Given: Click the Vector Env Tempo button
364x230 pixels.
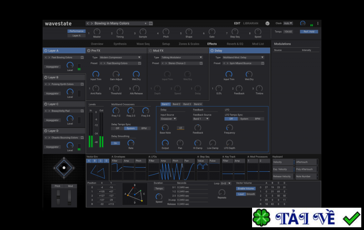Looking at the screenshot, I should 159,189.
